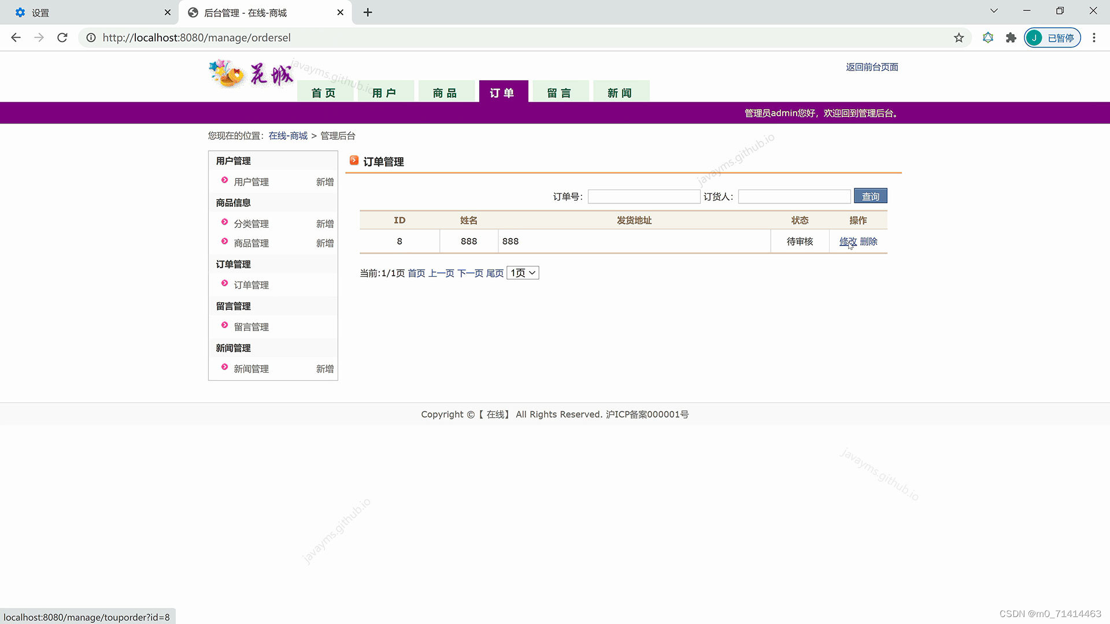Click the orange icon beside 订单管理 heading
Viewport: 1110px width, 624px height.
point(354,161)
